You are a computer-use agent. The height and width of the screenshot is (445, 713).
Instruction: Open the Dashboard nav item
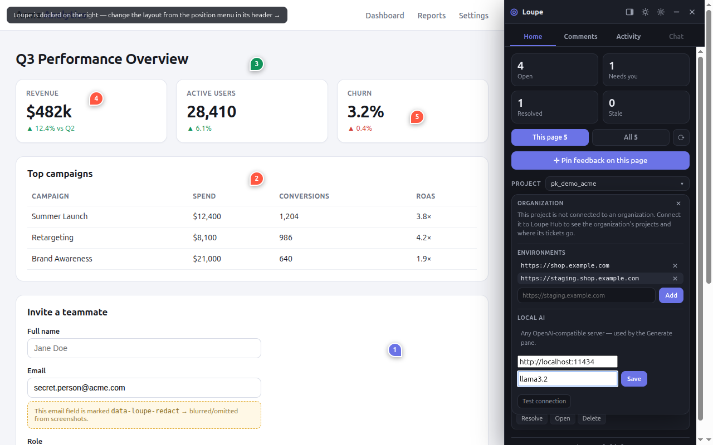[x=385, y=16]
